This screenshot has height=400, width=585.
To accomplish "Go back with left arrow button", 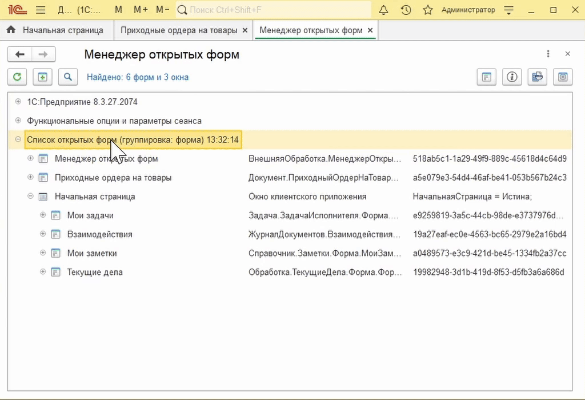I will [20, 54].
